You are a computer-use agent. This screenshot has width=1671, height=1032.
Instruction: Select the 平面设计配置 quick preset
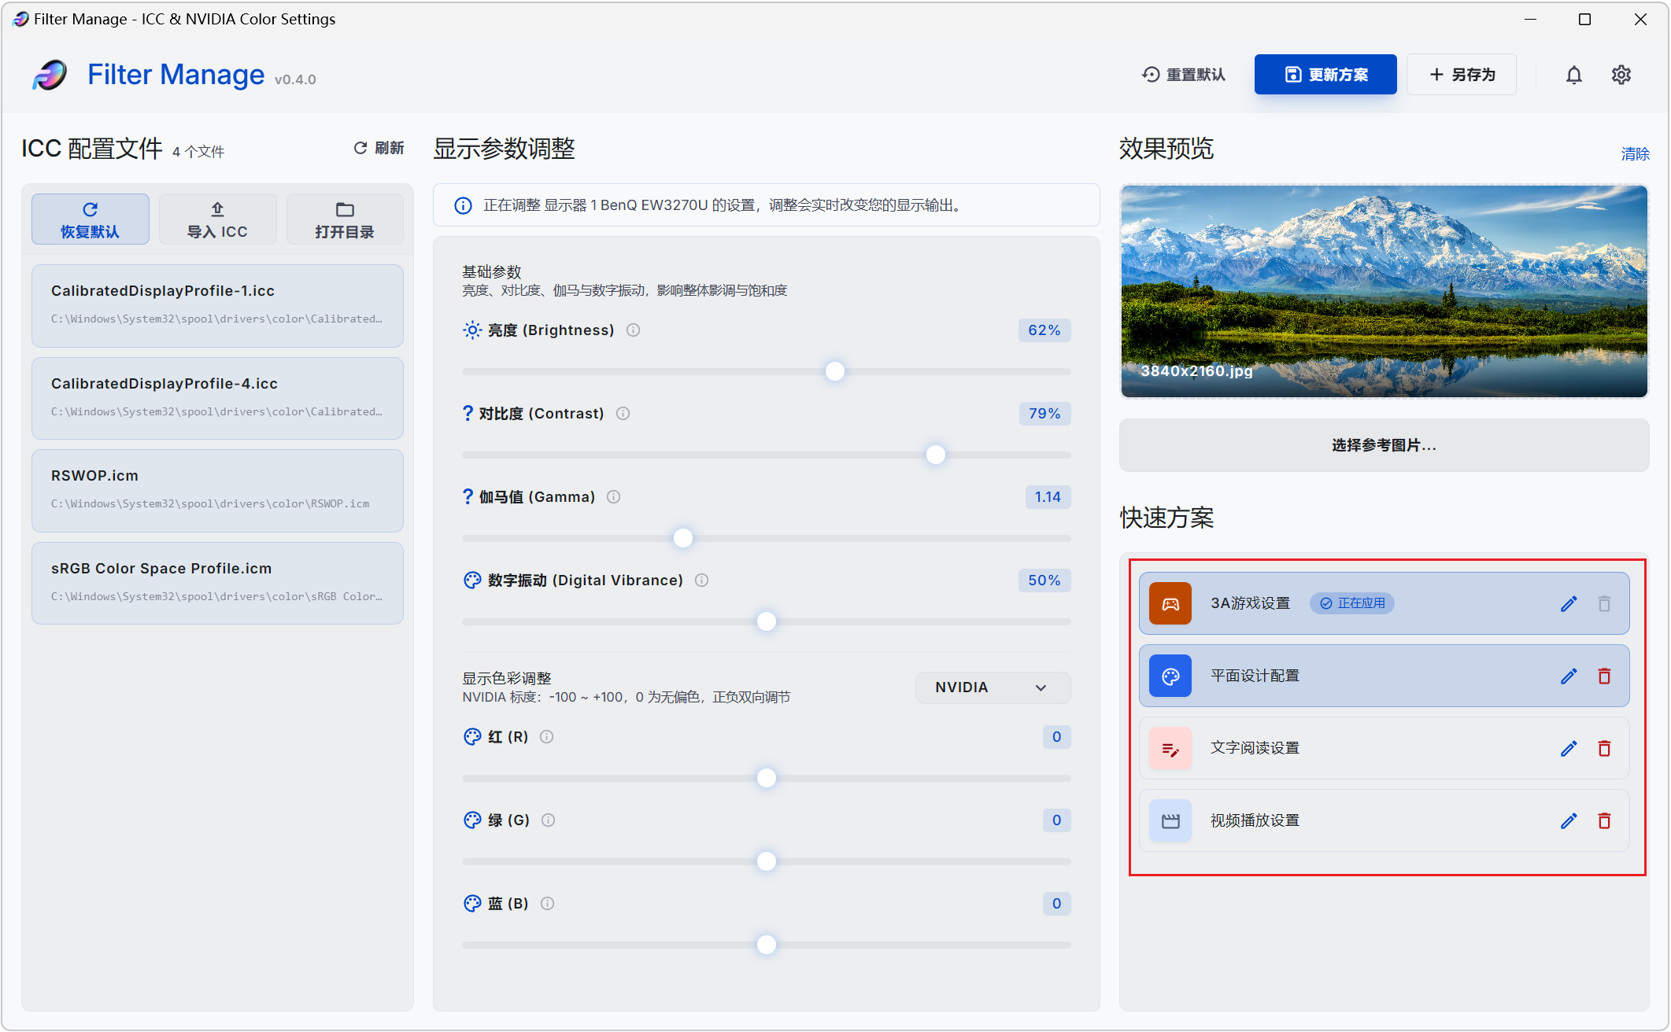pos(1384,676)
